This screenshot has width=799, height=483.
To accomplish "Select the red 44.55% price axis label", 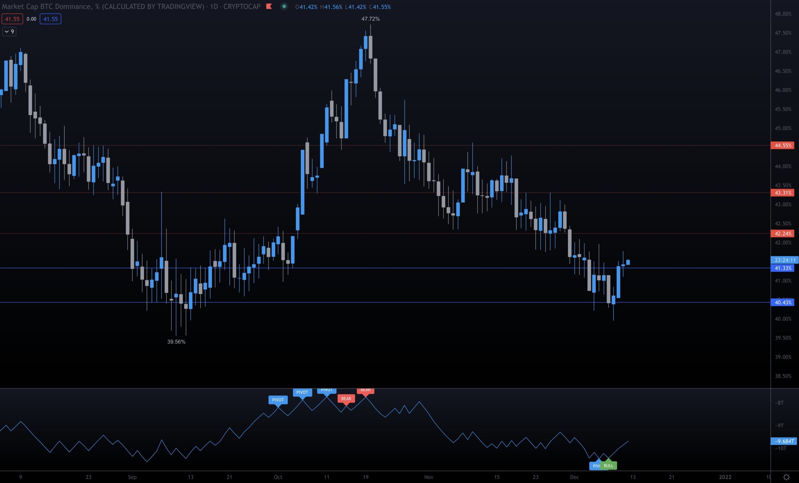I will (783, 145).
